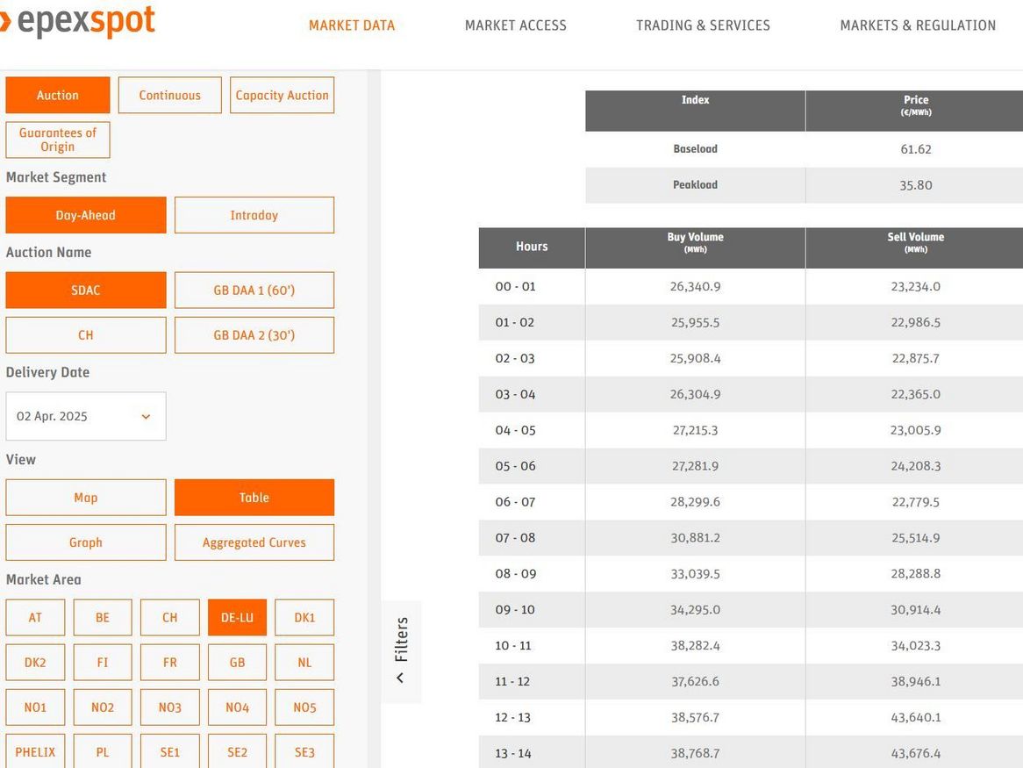The width and height of the screenshot is (1023, 768).
Task: Select SE1 market area
Action: pyautogui.click(x=169, y=751)
